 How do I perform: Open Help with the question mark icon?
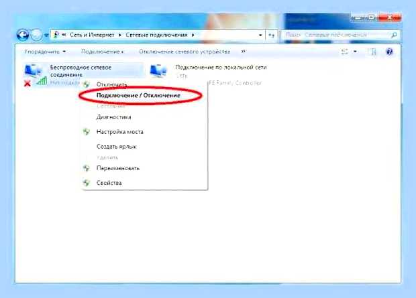pos(389,52)
